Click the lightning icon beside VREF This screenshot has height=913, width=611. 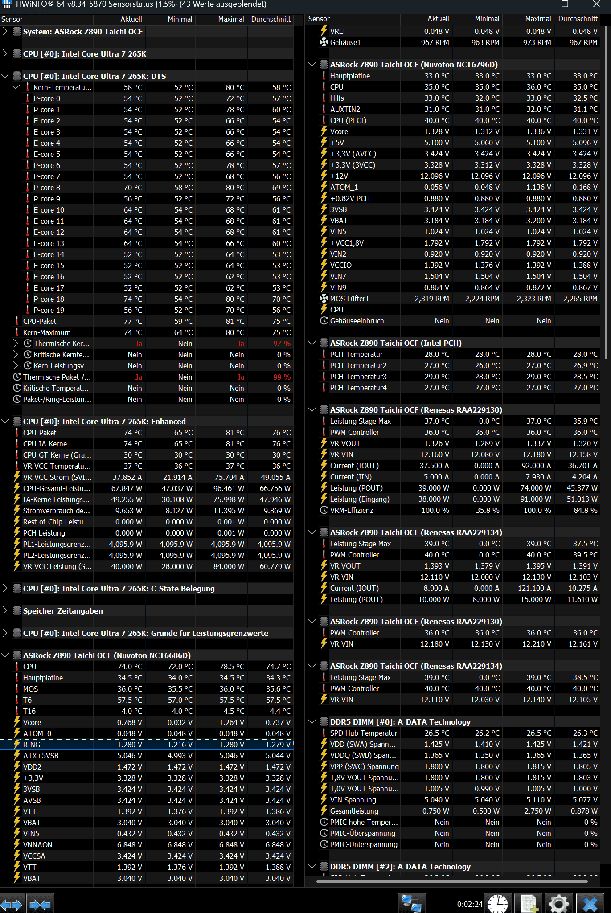(x=324, y=31)
